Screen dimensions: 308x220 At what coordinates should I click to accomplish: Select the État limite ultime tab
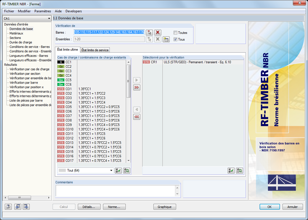point(68,50)
